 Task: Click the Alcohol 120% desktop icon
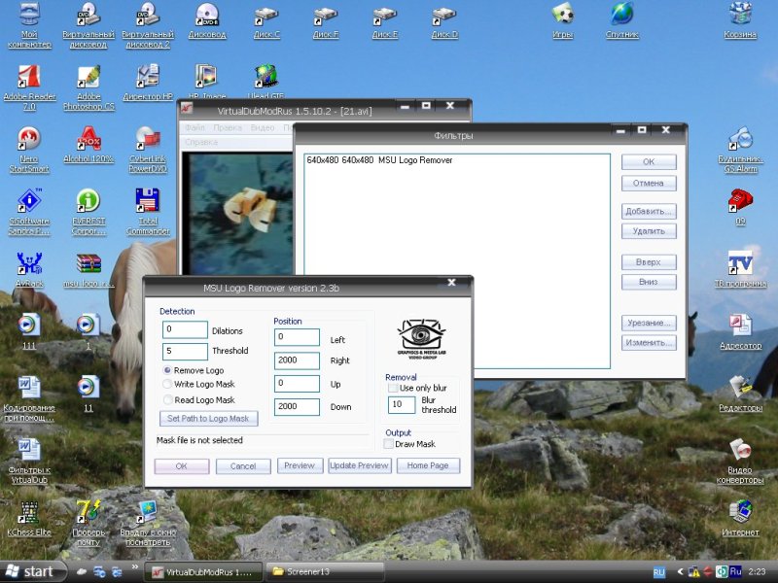[x=88, y=139]
